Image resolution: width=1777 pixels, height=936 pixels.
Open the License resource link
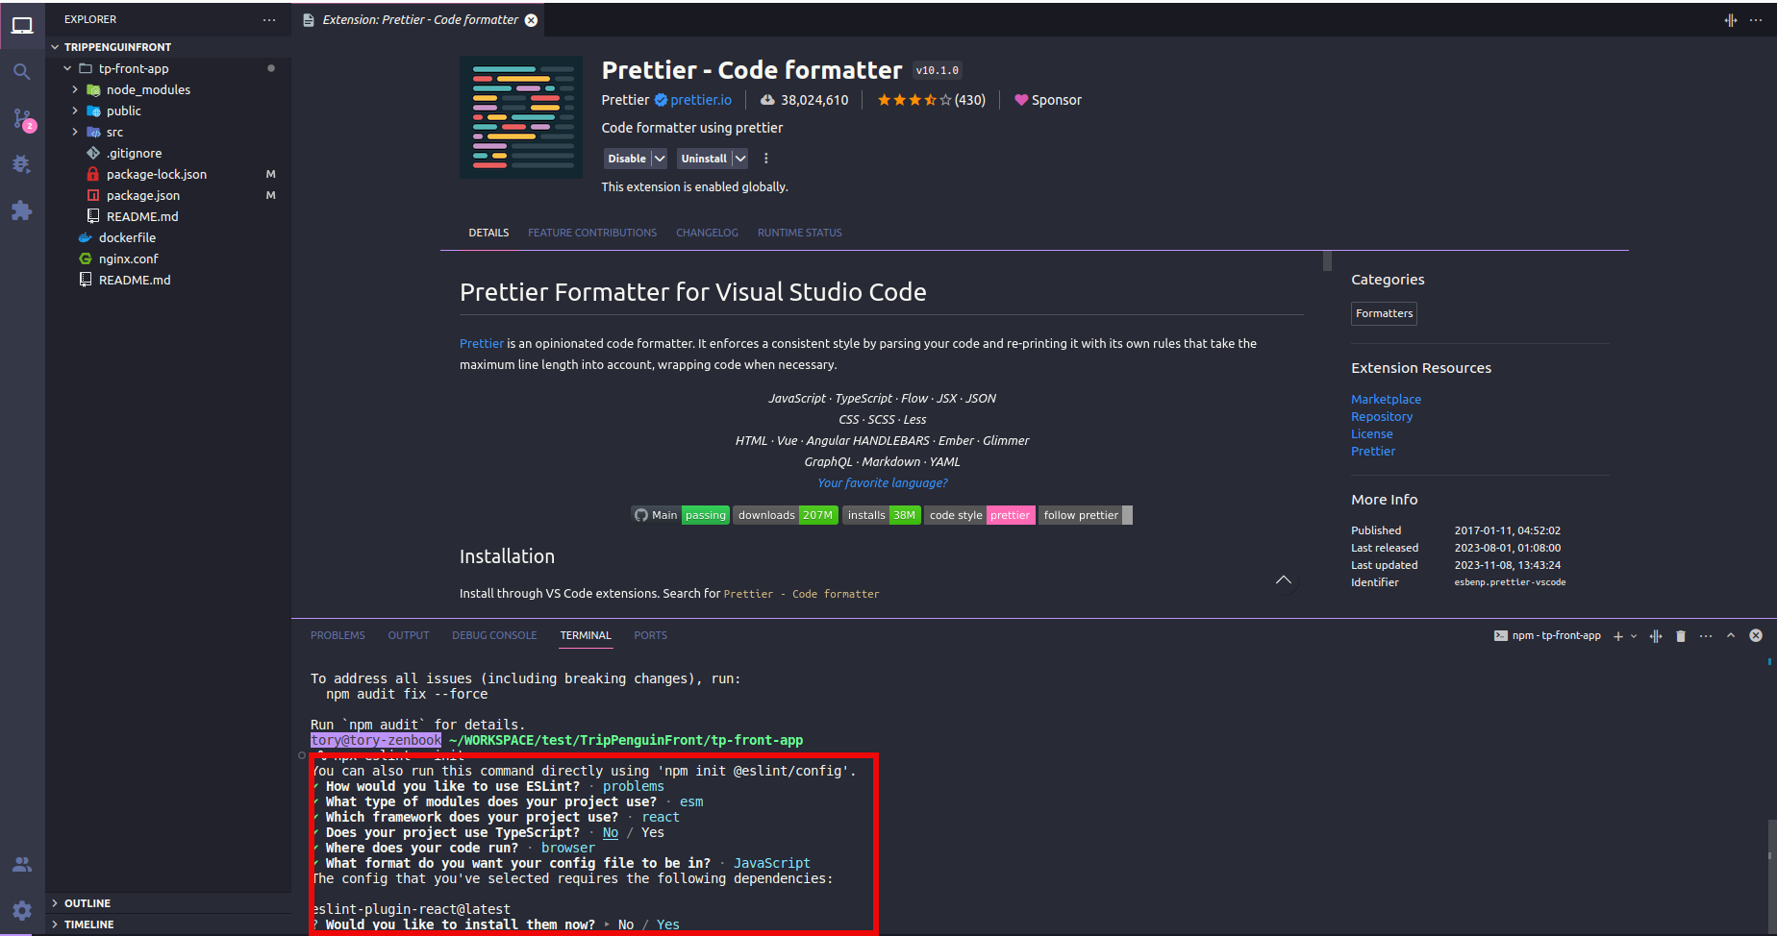[x=1371, y=433]
